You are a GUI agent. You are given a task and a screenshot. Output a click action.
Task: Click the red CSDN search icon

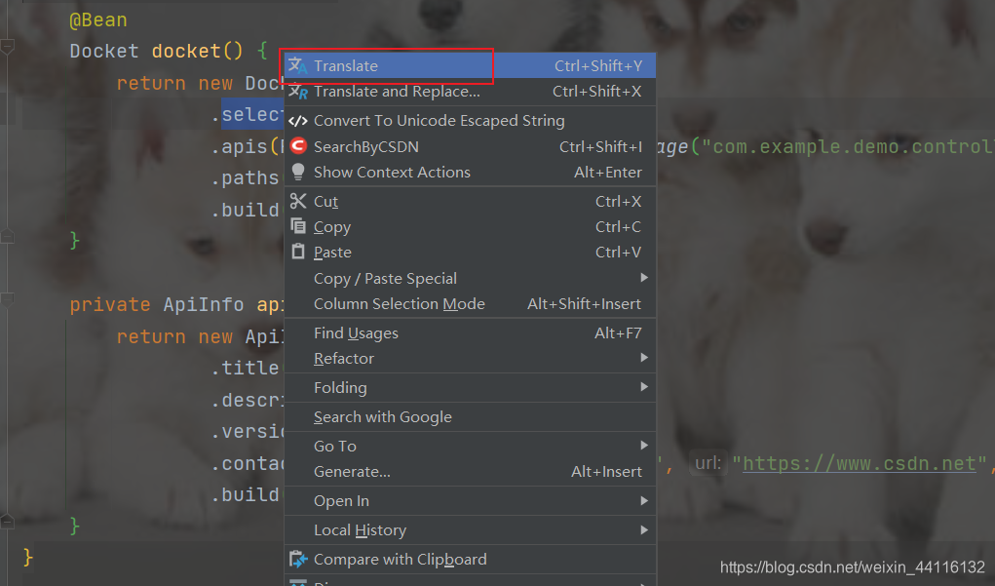pos(298,146)
